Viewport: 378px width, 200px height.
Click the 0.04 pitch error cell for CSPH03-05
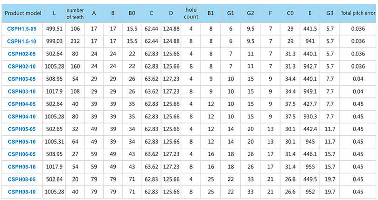(358, 79)
